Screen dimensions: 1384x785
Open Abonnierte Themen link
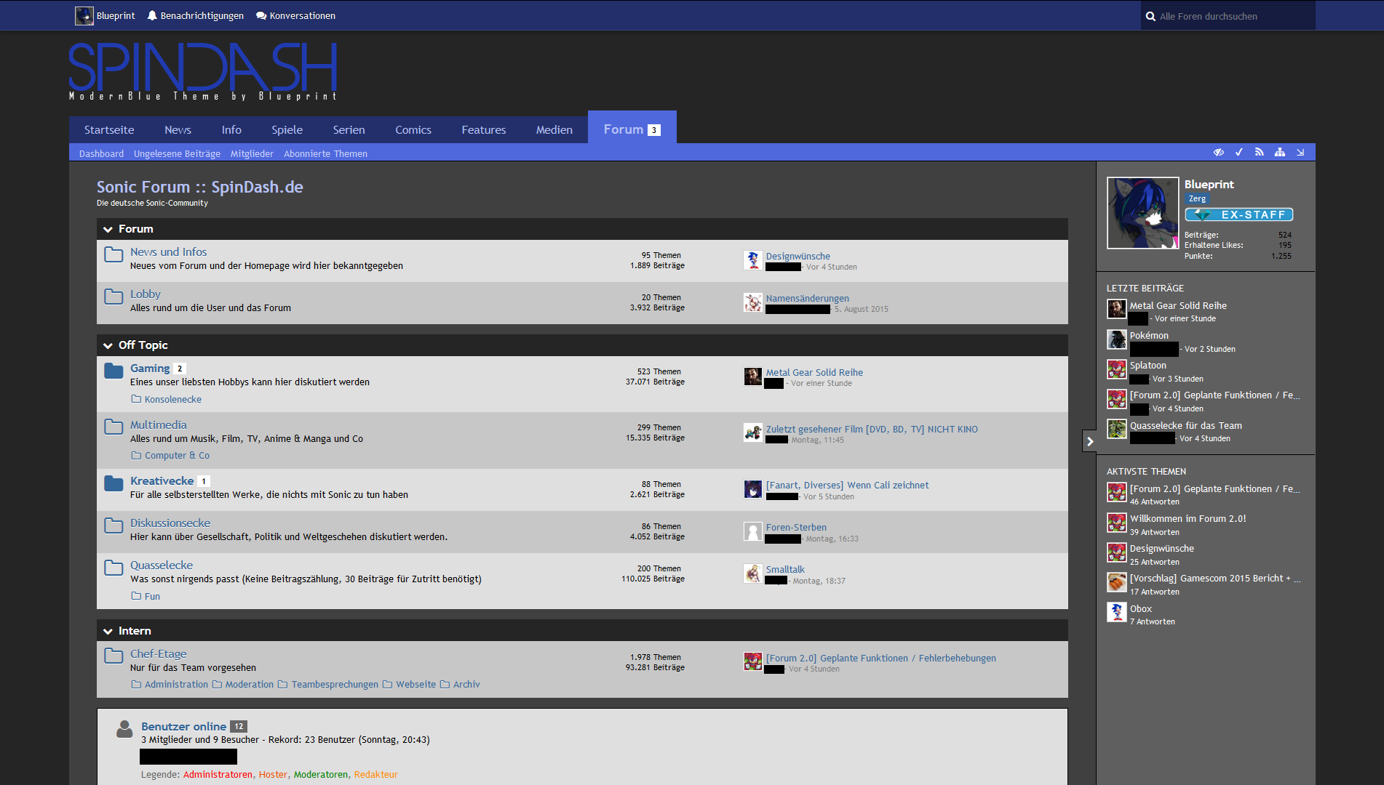click(325, 153)
